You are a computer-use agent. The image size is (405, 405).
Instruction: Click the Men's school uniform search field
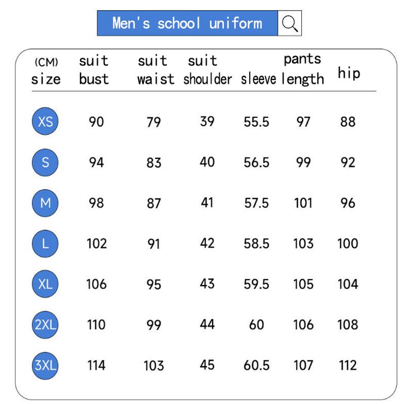[x=187, y=23]
